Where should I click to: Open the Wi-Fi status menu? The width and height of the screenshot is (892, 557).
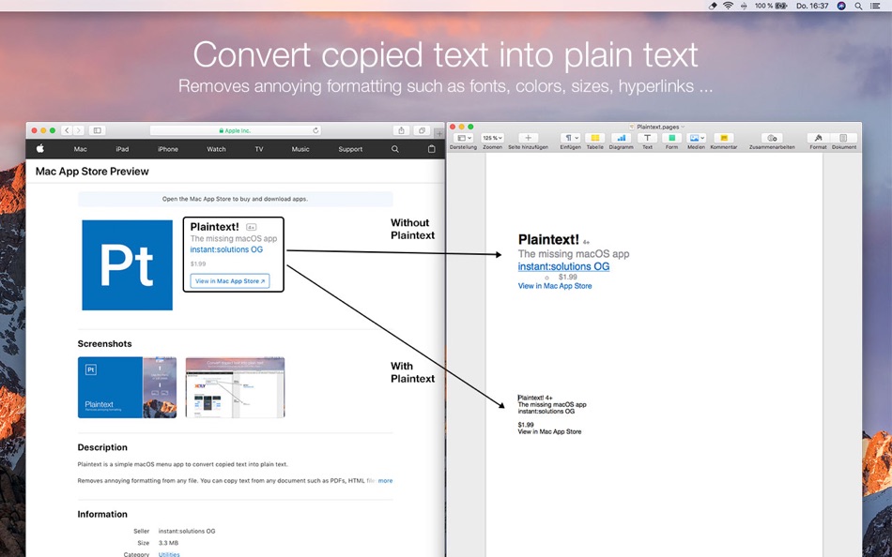pos(729,6)
